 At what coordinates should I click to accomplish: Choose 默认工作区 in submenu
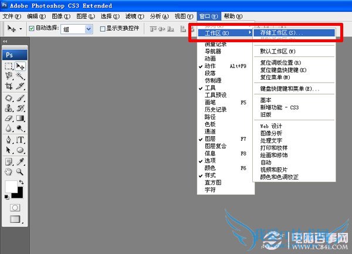coord(294,52)
